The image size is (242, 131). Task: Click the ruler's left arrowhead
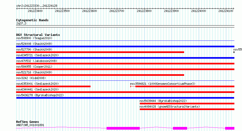tap(17, 8)
